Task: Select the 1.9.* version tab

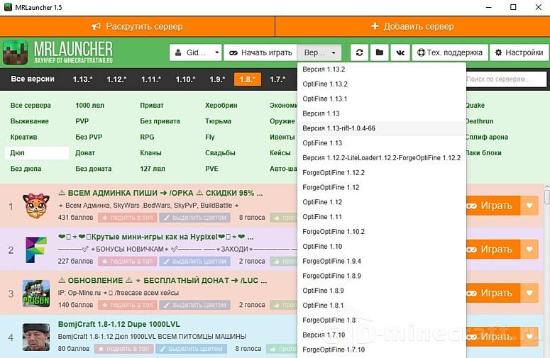Action: pos(217,79)
